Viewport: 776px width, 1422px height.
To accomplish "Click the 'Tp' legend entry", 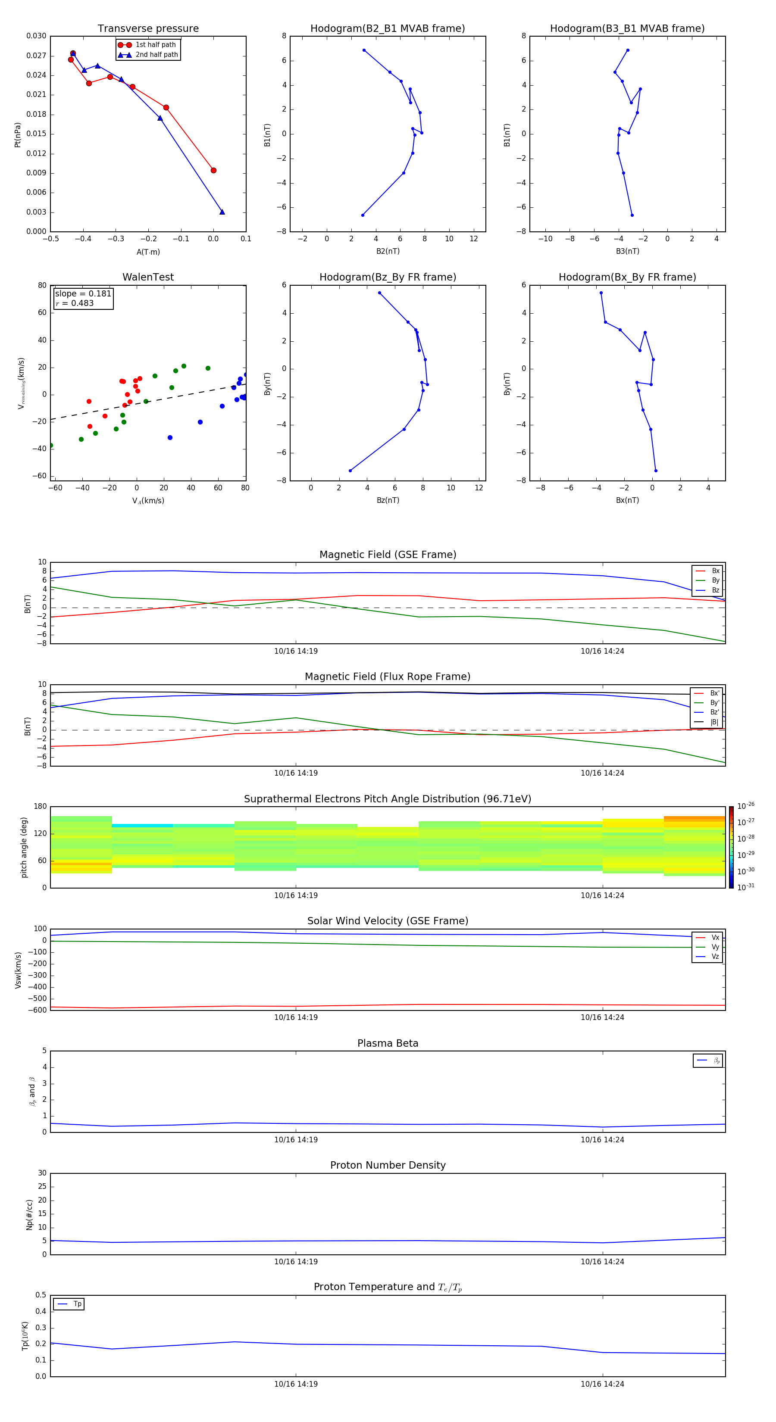I will pos(69,1304).
